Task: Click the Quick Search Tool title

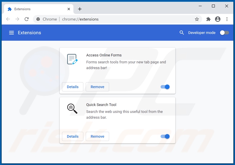Action: click(x=101, y=105)
